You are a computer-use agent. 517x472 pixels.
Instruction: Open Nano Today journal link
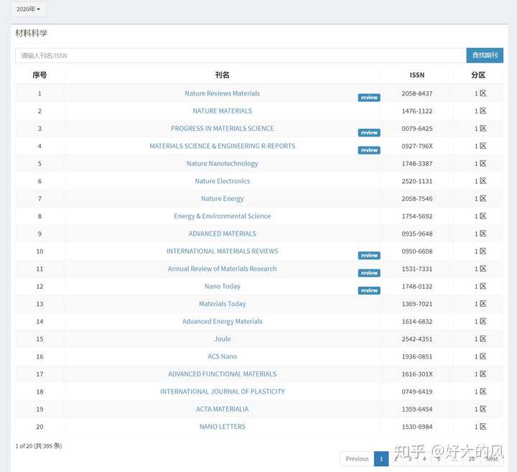[x=222, y=287]
